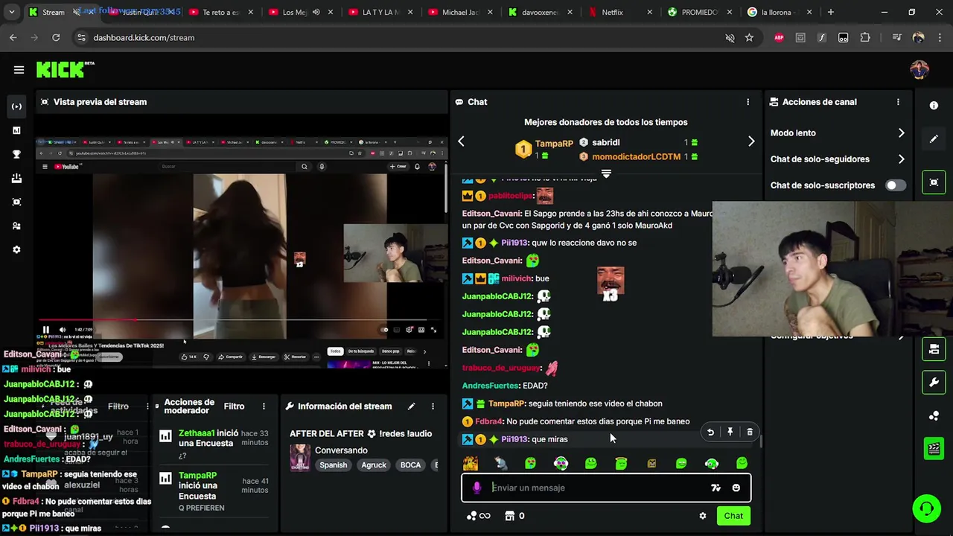Open the analytics bar-chart sidebar icon
Viewport: 953px width, 536px height.
(x=16, y=130)
